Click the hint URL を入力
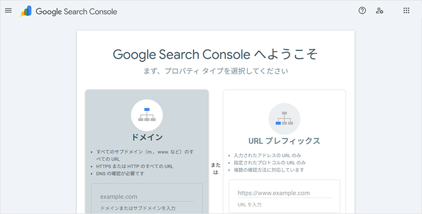This screenshot has height=214, width=422. click(x=249, y=205)
